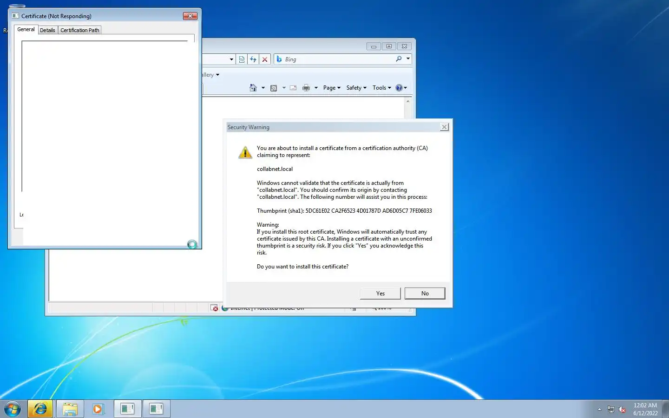
Task: Click the 'Do you want to install this certificate?' text
Action: click(302, 267)
